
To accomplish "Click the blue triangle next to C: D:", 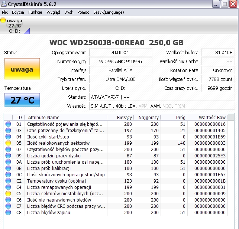I will 28,32.
